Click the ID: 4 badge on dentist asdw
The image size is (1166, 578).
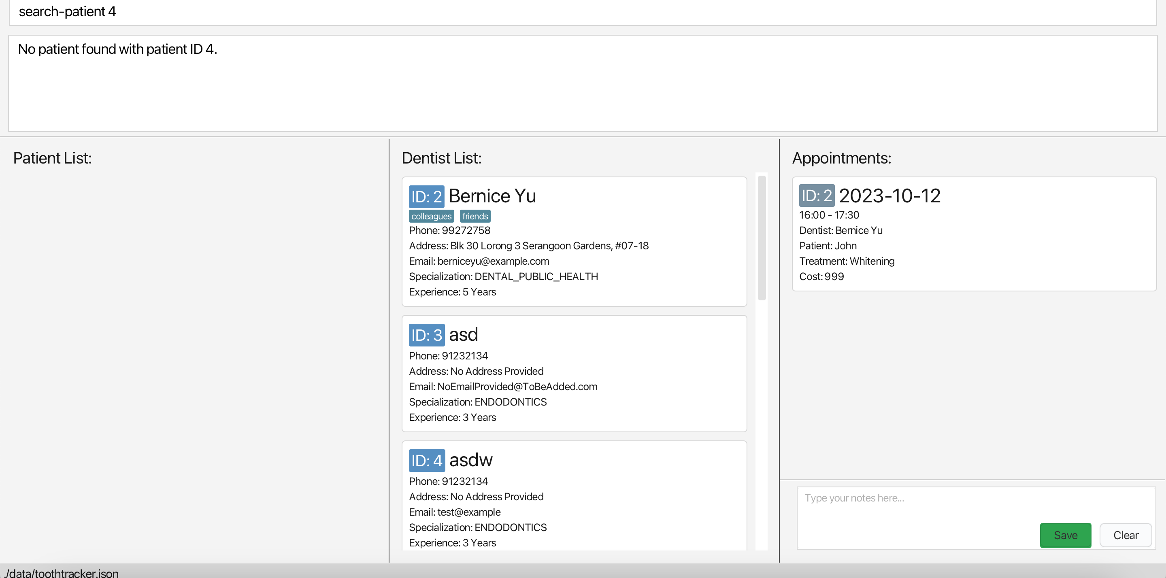[x=426, y=460]
